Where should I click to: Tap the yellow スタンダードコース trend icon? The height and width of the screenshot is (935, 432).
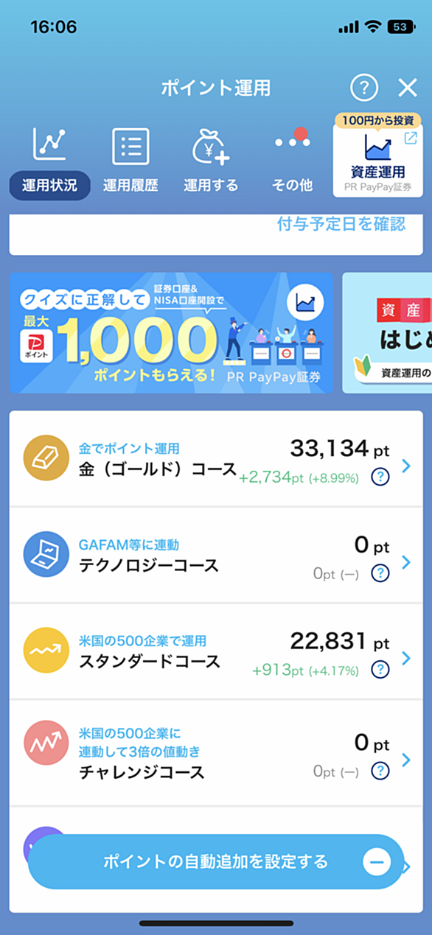point(46,651)
